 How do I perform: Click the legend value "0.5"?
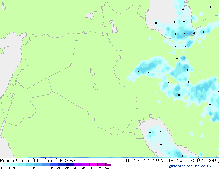[12, 168]
